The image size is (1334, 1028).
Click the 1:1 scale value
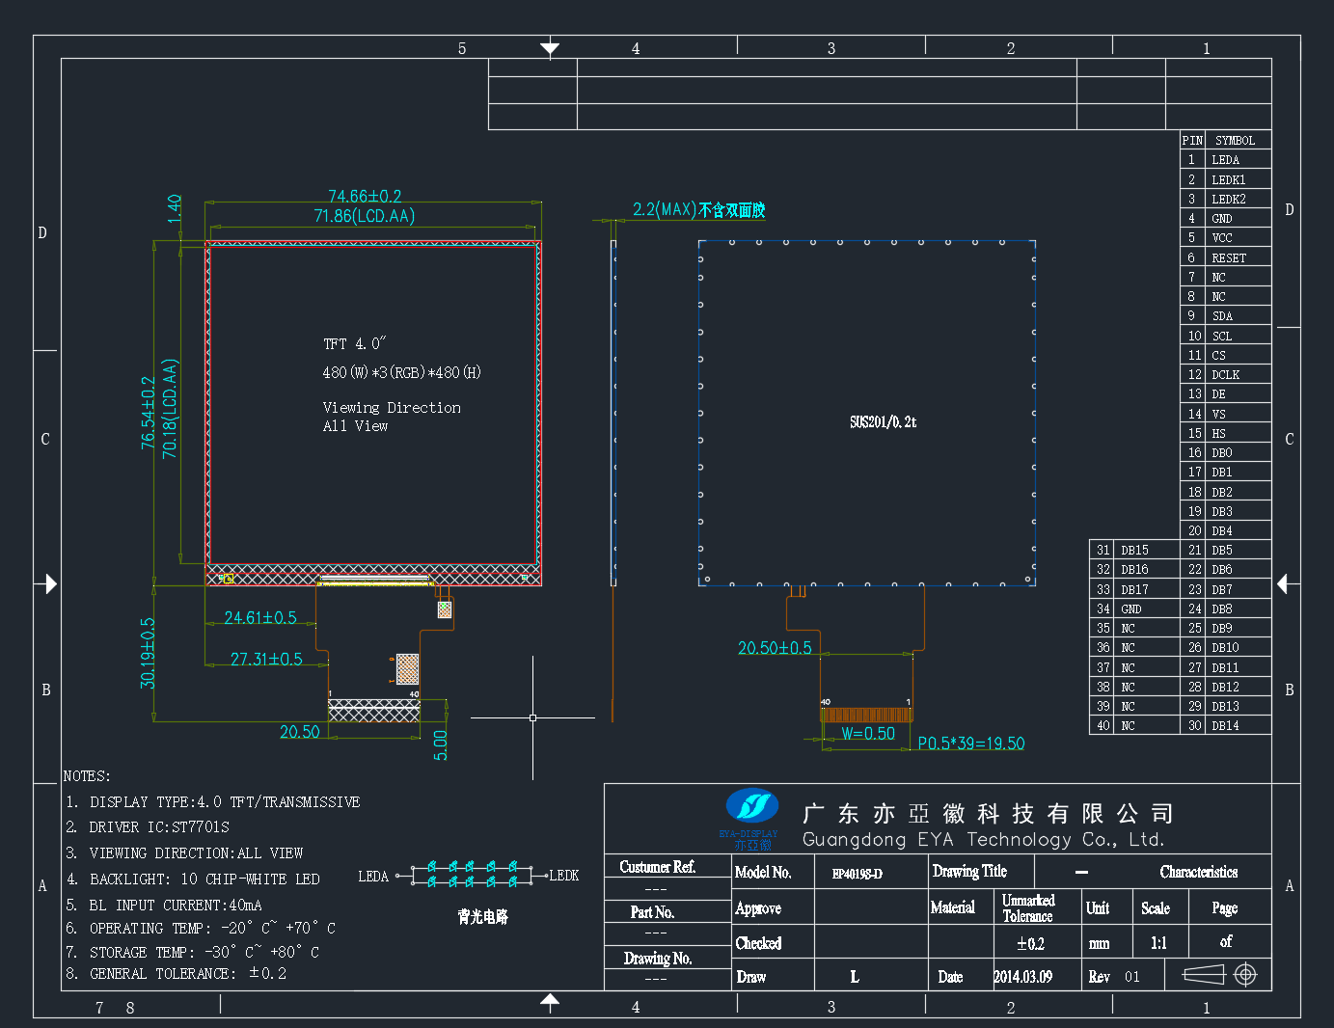point(1158,943)
